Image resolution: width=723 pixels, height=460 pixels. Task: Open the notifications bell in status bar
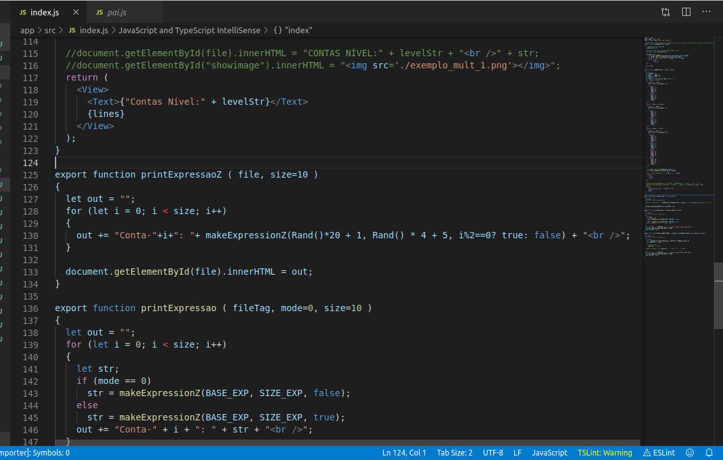point(708,452)
